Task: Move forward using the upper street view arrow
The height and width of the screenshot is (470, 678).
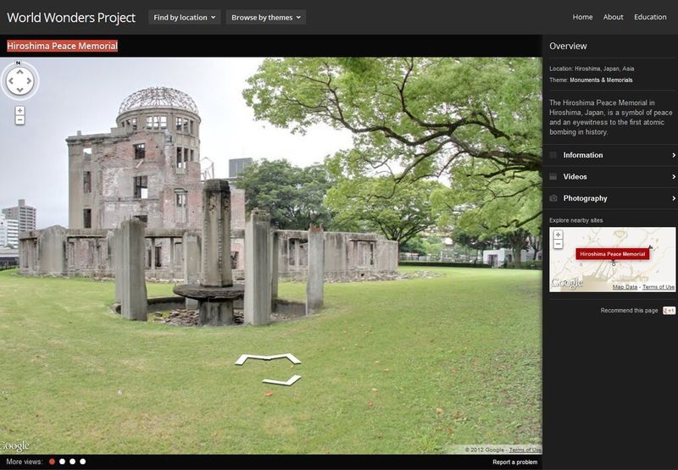Action: coord(268,358)
